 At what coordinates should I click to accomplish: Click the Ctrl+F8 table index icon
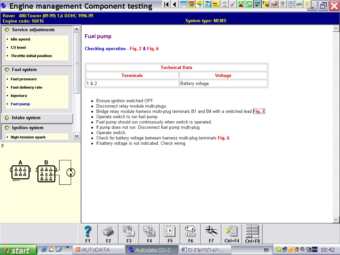pyautogui.click(x=252, y=231)
